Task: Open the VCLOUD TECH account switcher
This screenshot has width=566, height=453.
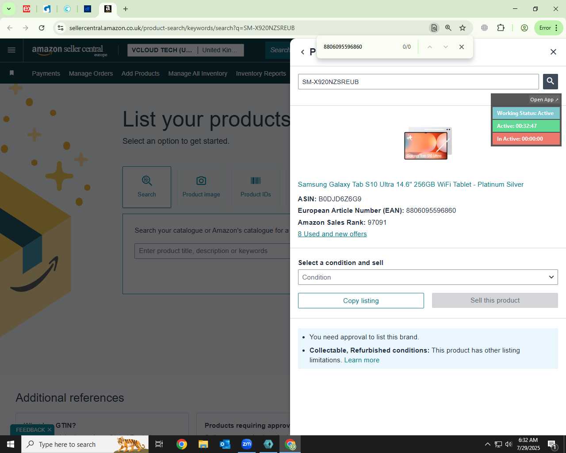Action: coord(185,50)
